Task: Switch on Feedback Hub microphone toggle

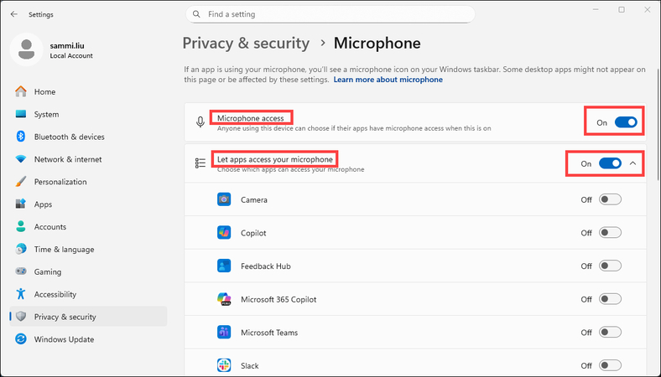Action: pyautogui.click(x=610, y=266)
